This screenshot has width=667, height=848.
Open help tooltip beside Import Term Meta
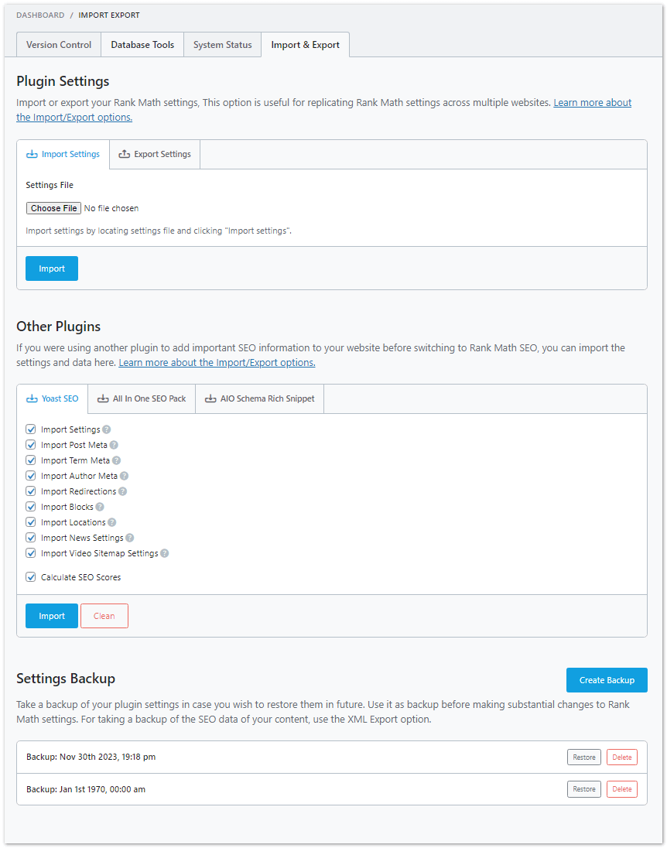(115, 460)
